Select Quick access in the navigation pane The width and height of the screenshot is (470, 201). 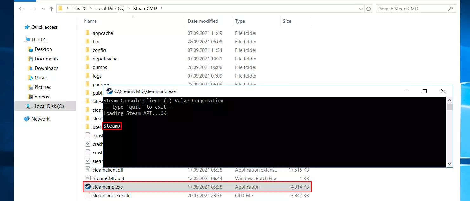click(44, 27)
